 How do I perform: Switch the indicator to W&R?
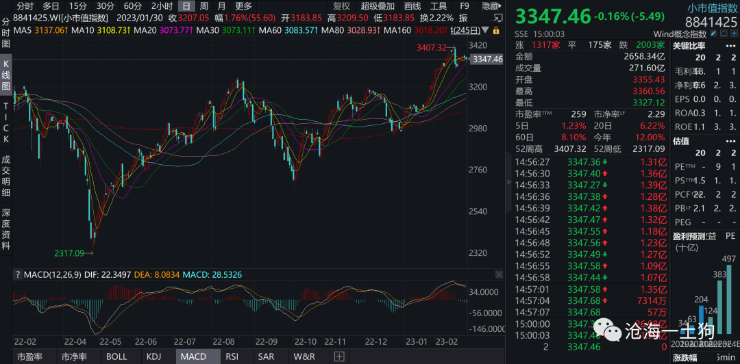[304, 356]
